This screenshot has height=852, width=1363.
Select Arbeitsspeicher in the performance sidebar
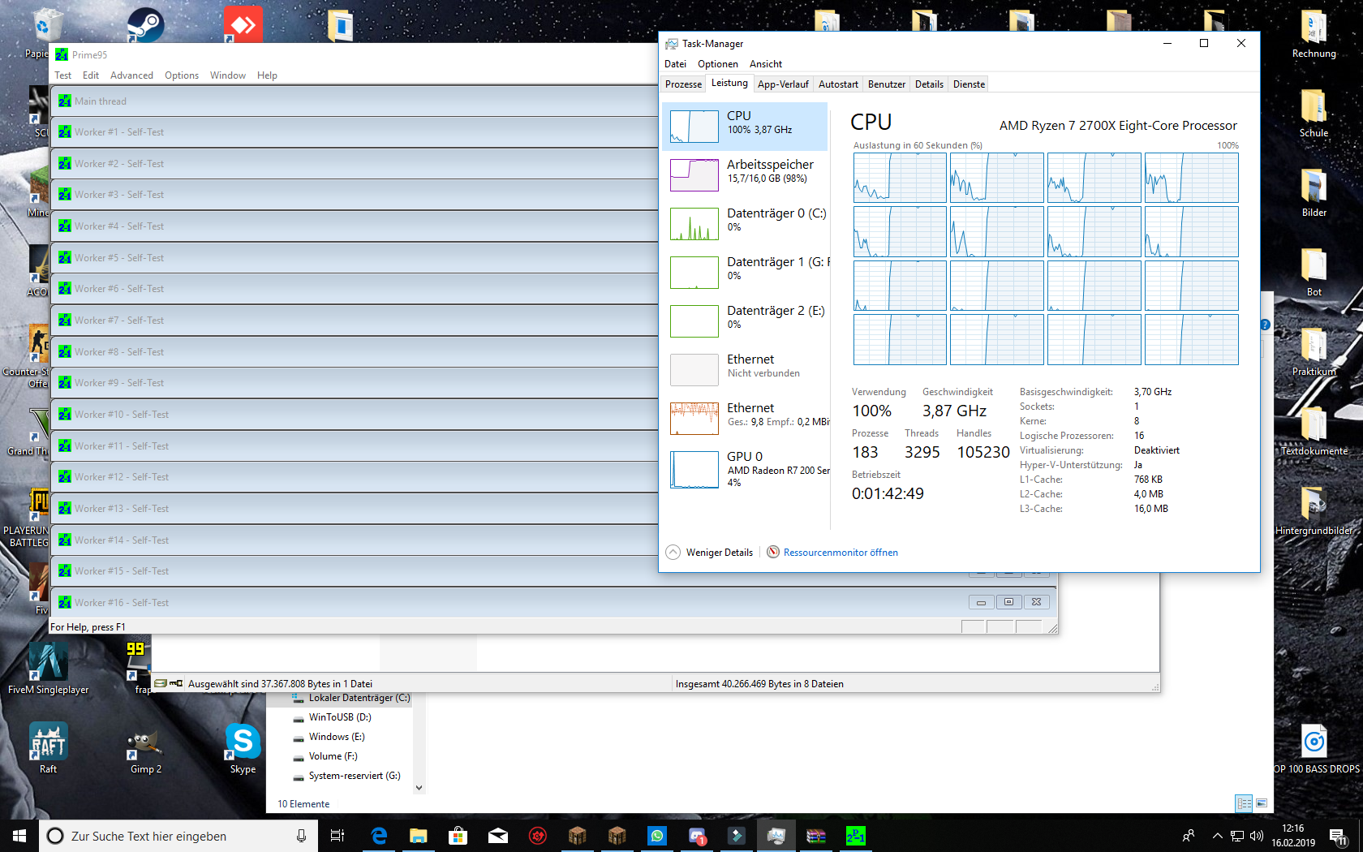click(745, 175)
